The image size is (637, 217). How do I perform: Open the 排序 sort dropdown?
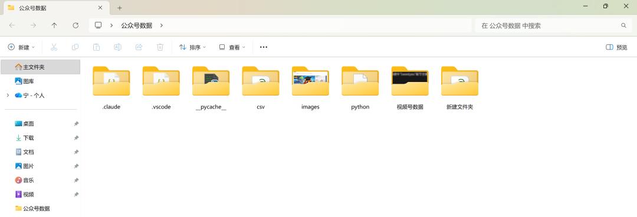coord(192,47)
